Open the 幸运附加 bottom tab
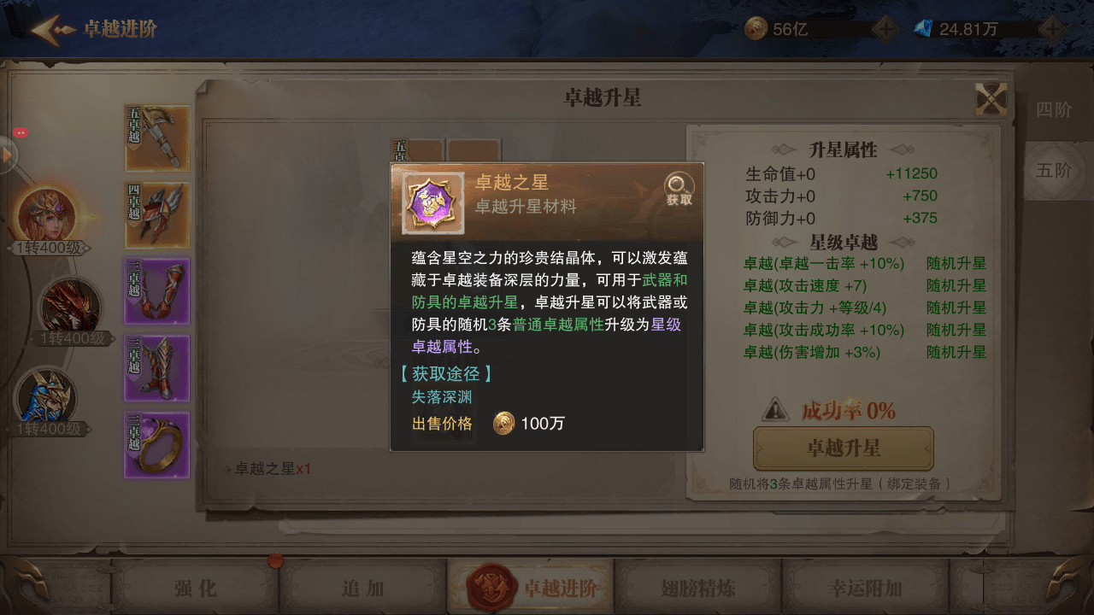Screen dimensions: 1094x615 (865, 588)
